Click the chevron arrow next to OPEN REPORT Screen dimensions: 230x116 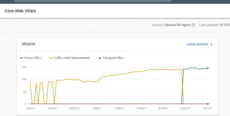[x=211, y=45]
